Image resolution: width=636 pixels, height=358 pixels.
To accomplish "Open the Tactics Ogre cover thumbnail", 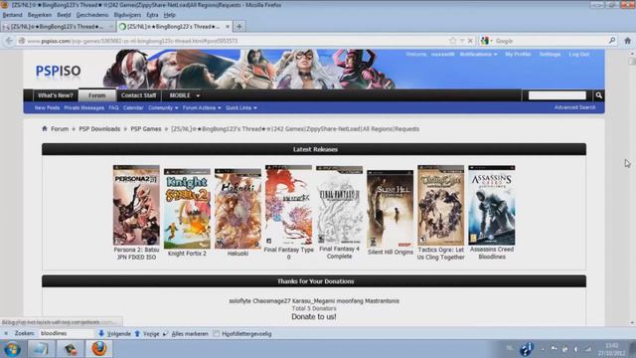I will click(441, 206).
